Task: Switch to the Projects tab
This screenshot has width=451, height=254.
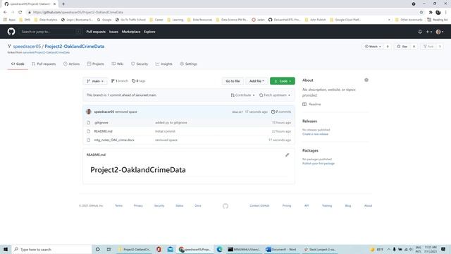Action: pyautogui.click(x=96, y=64)
